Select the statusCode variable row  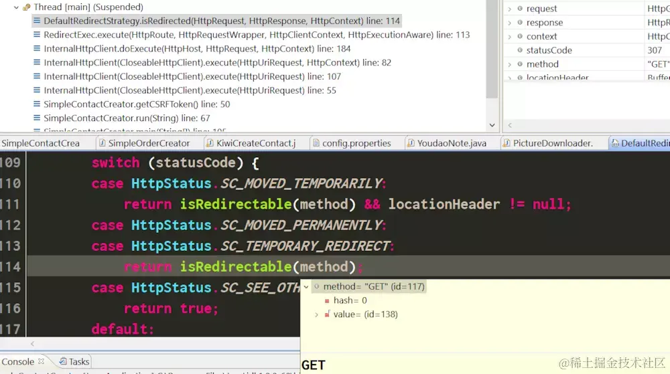click(x=587, y=50)
